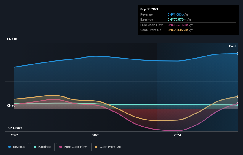Image resolution: width=243 pixels, height=155 pixels.
Task: Click the -CN¥400m y-axis label
Action: [15, 128]
